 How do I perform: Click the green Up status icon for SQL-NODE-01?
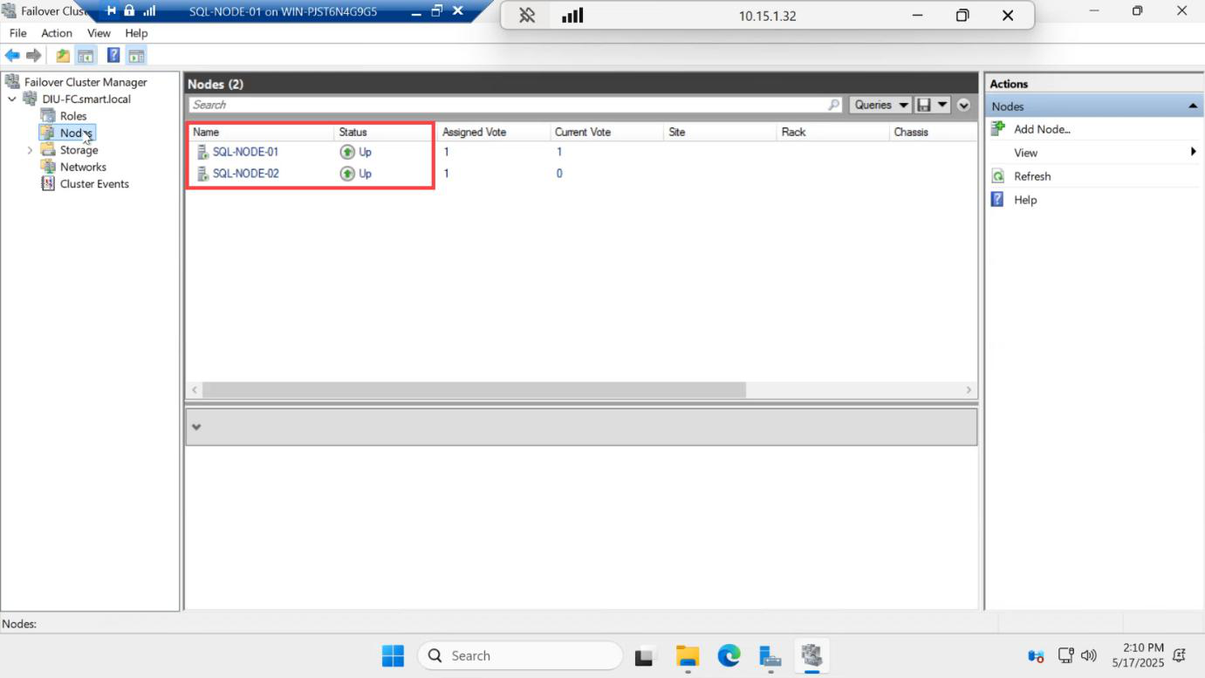[347, 152]
